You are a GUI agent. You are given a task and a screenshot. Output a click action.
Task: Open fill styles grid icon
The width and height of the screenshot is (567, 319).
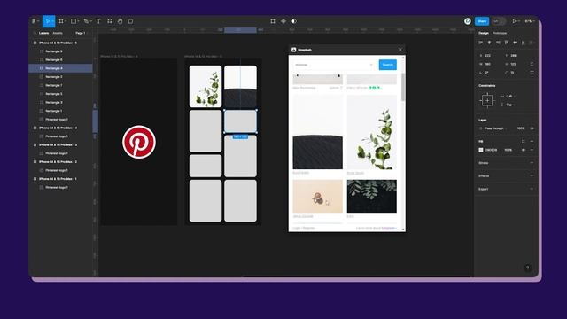point(524,142)
